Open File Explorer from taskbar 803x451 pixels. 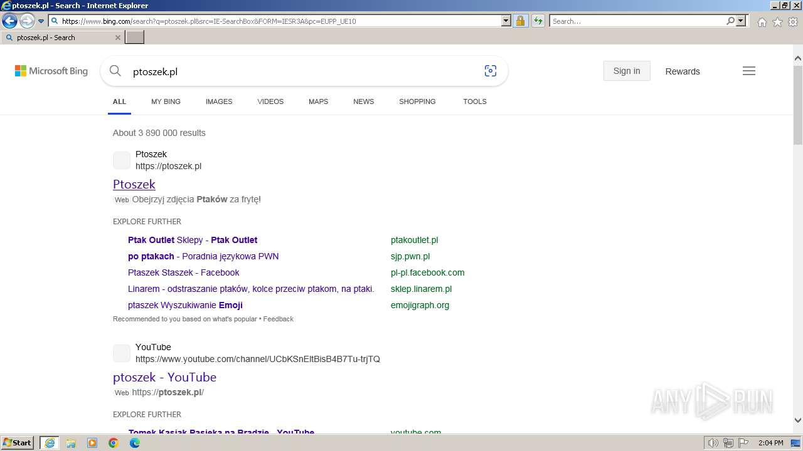(71, 443)
